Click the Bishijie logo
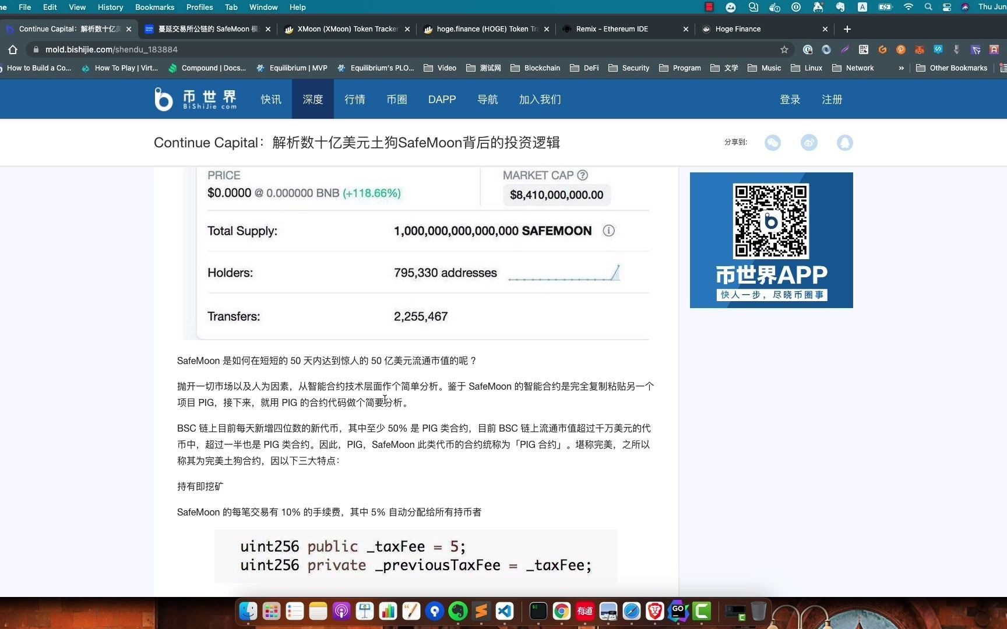The image size is (1007, 629). click(196, 99)
